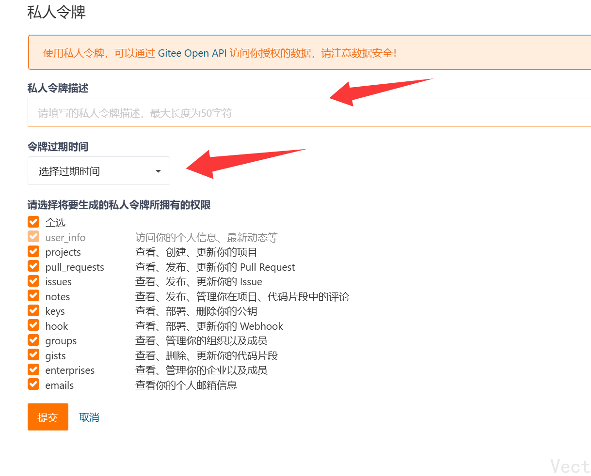591x476 pixels.
Task: Click the enterprises label text
Action: click(x=70, y=370)
